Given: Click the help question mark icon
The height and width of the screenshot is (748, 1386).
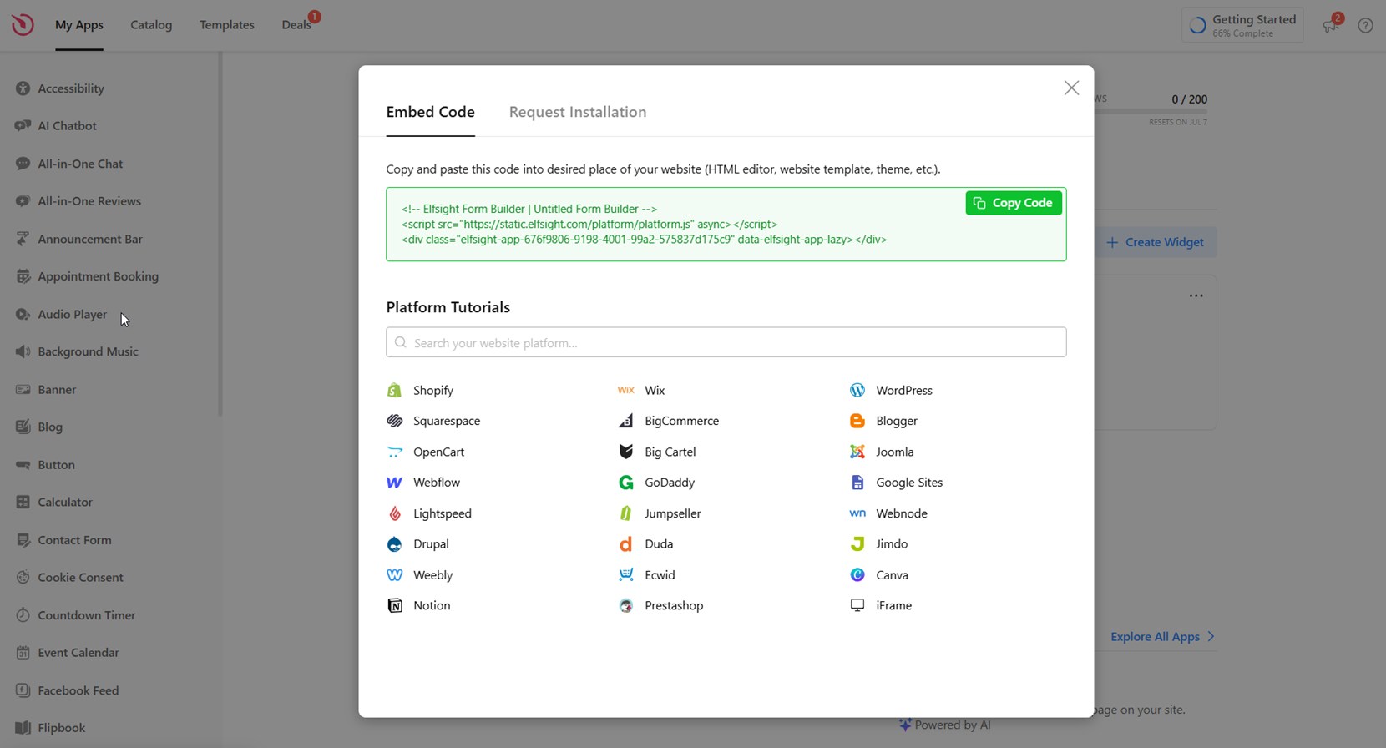Looking at the screenshot, I should click(x=1365, y=25).
